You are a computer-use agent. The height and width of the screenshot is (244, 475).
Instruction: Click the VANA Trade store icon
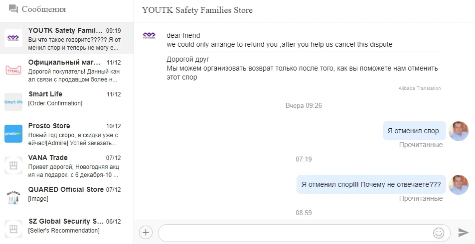click(13, 165)
